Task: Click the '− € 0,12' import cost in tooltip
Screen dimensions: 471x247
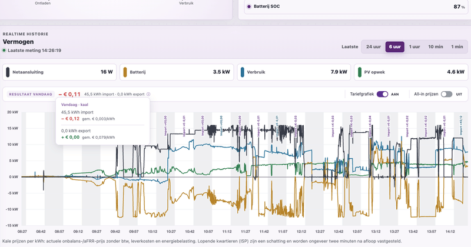Action: tap(70, 119)
